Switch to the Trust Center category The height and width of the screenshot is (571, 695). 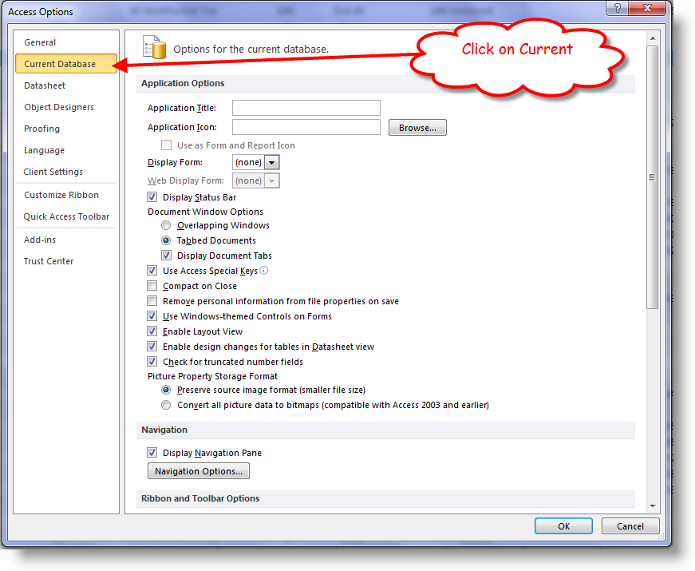tap(49, 260)
